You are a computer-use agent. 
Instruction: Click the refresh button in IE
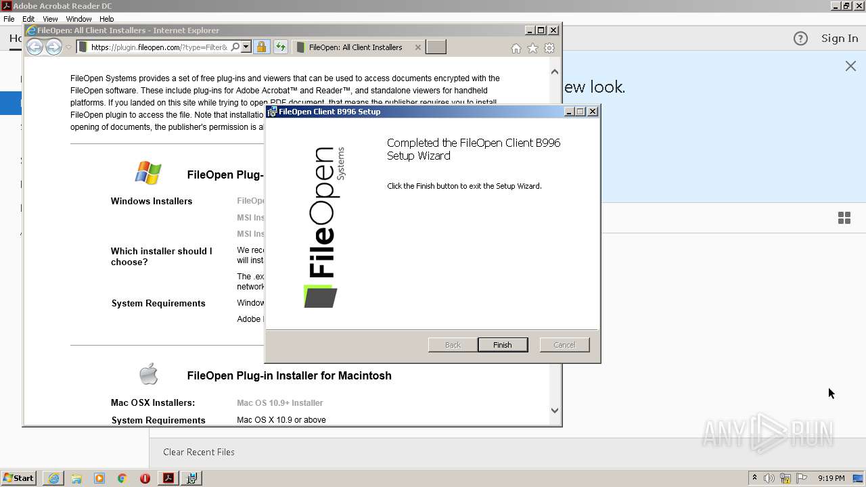tap(280, 47)
